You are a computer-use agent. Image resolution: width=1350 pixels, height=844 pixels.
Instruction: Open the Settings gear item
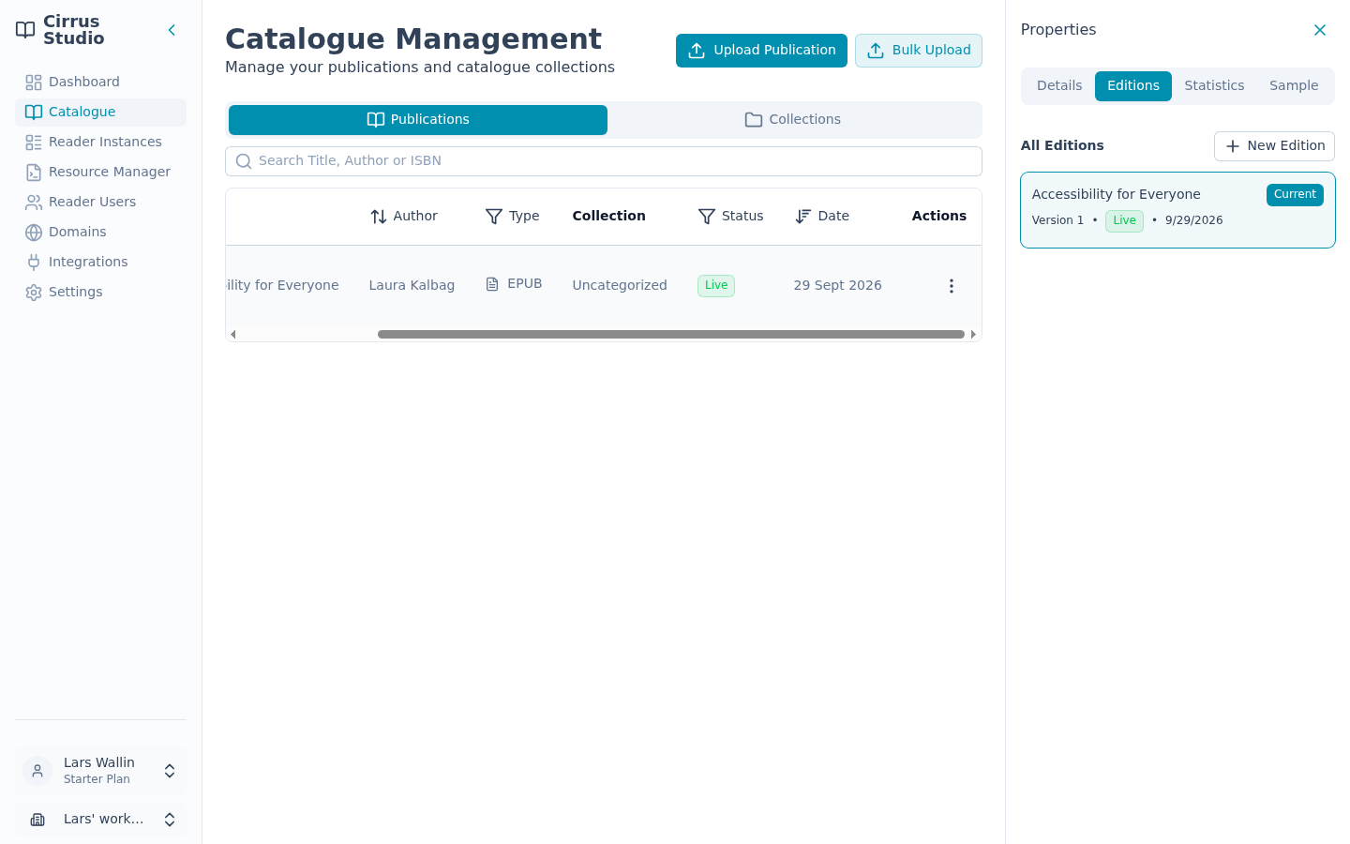click(100, 292)
